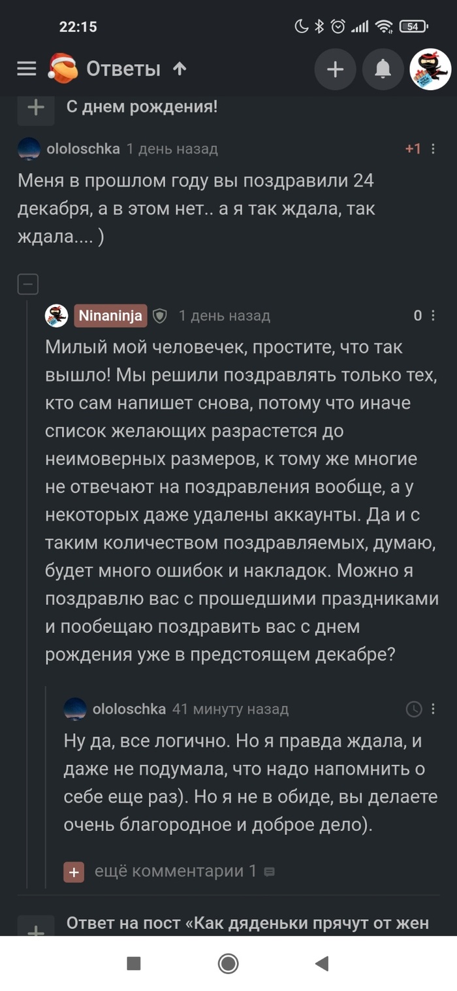The height and width of the screenshot is (991, 457).
Task: Open the hamburger navigation menu
Action: click(x=26, y=69)
